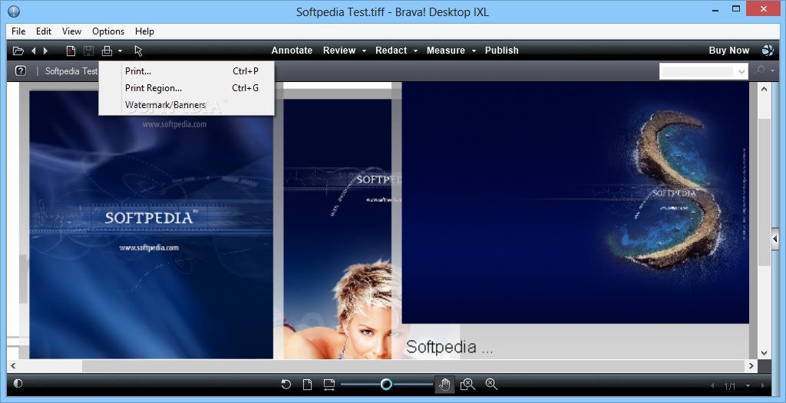Click the vertical scrollbar down arrow
Screen dimensions: 786x403
pos(764,352)
